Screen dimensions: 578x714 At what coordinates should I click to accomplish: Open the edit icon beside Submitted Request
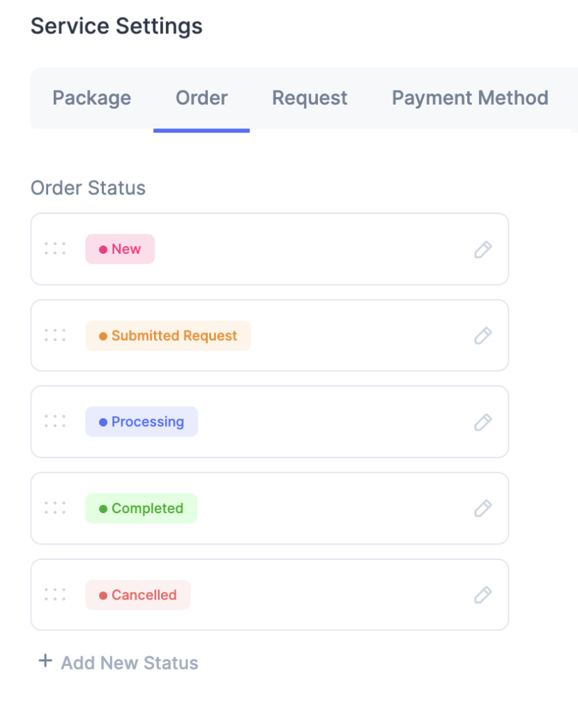[x=483, y=335]
